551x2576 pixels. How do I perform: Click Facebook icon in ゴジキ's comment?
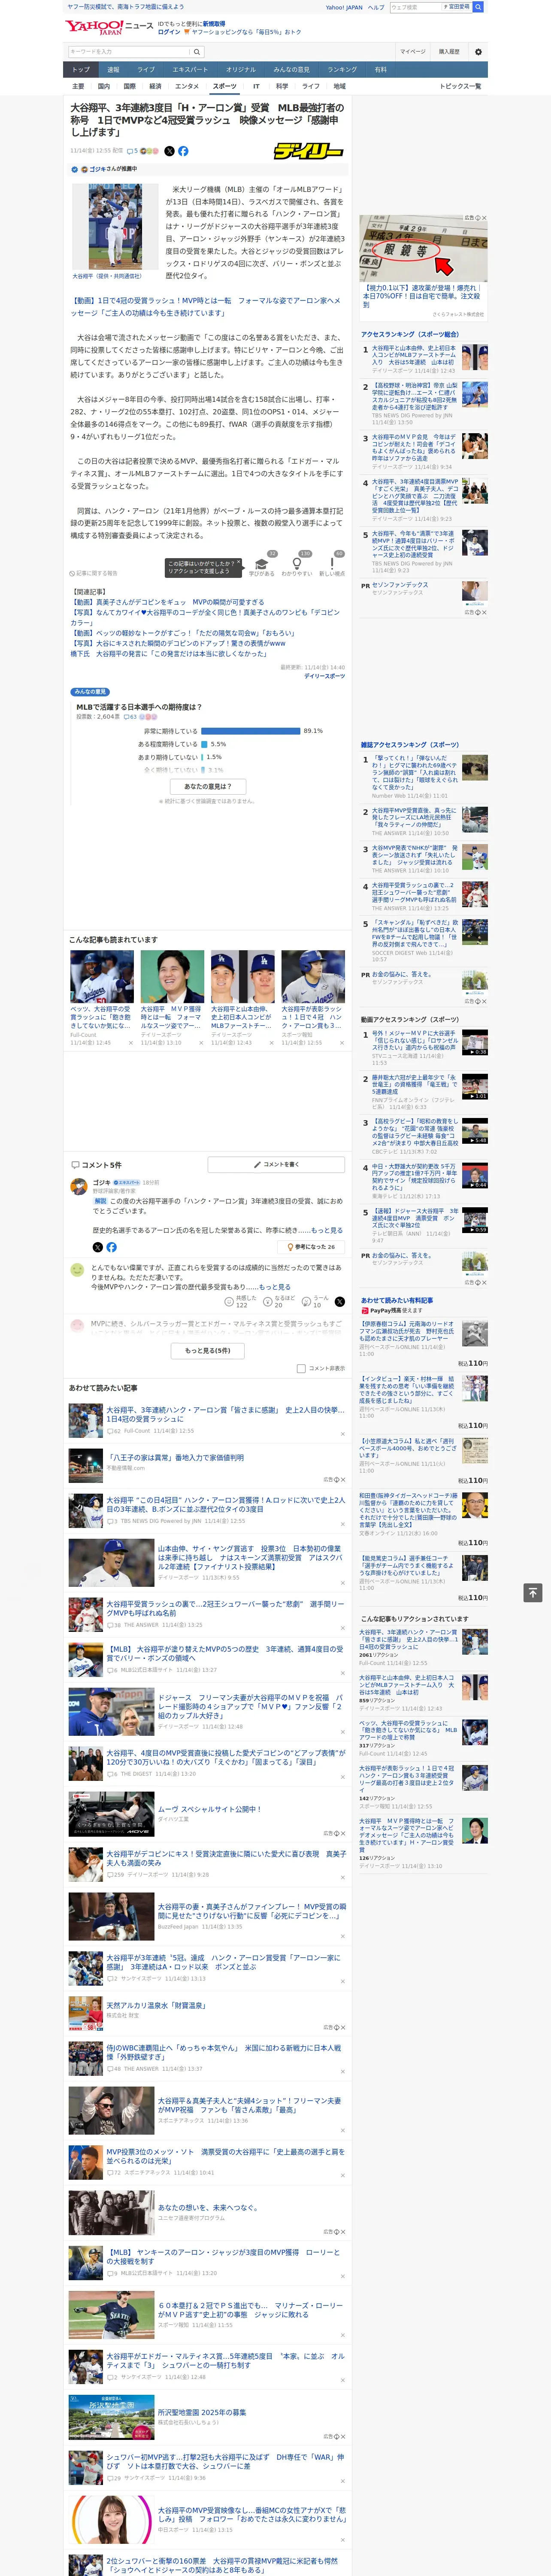pos(111,1247)
